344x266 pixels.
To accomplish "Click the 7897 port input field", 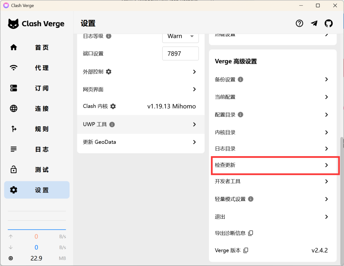I will click(180, 53).
